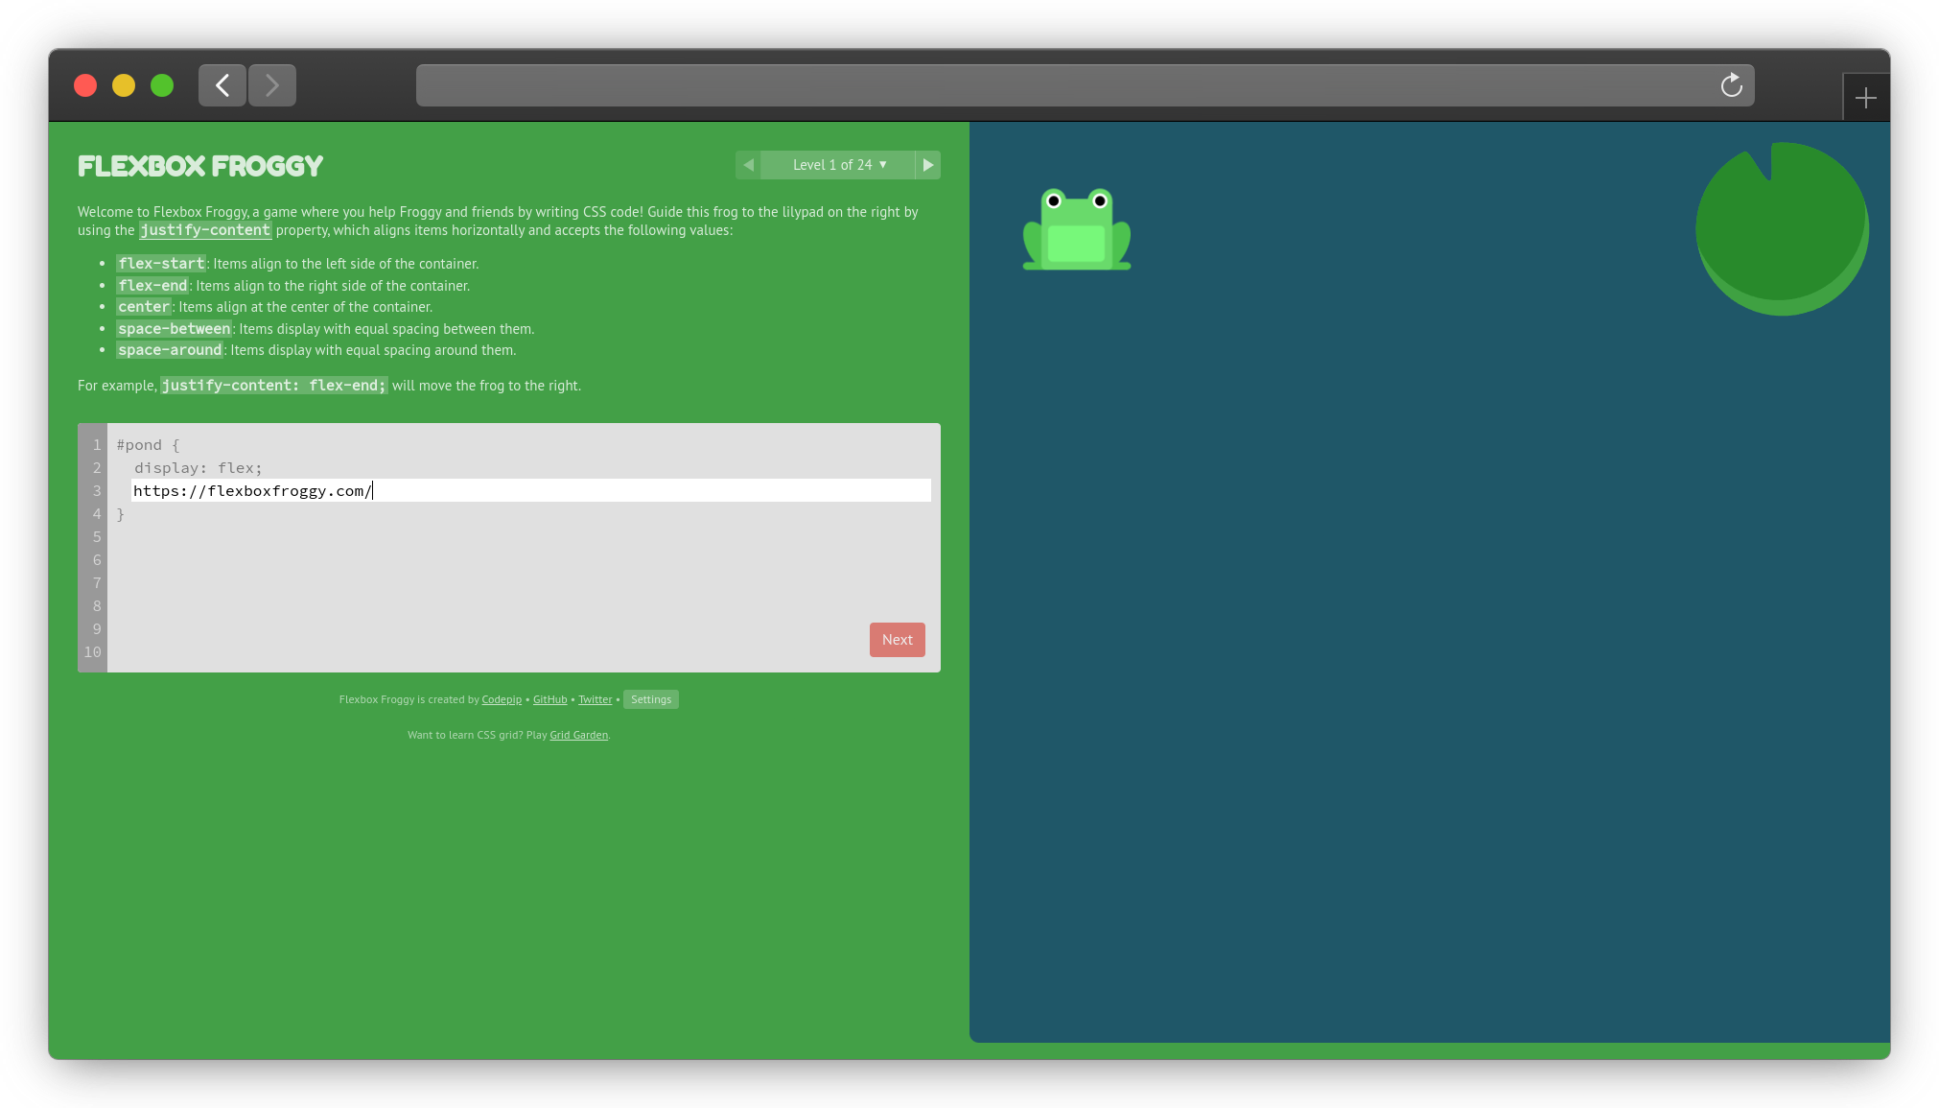Click the center code term
Viewport: 1939px width, 1108px height.
coord(144,307)
